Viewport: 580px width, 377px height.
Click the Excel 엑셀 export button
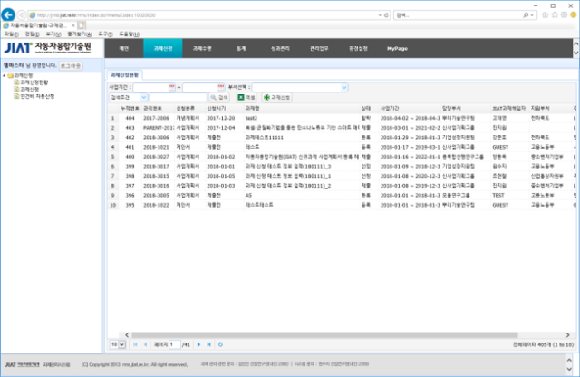(x=245, y=96)
